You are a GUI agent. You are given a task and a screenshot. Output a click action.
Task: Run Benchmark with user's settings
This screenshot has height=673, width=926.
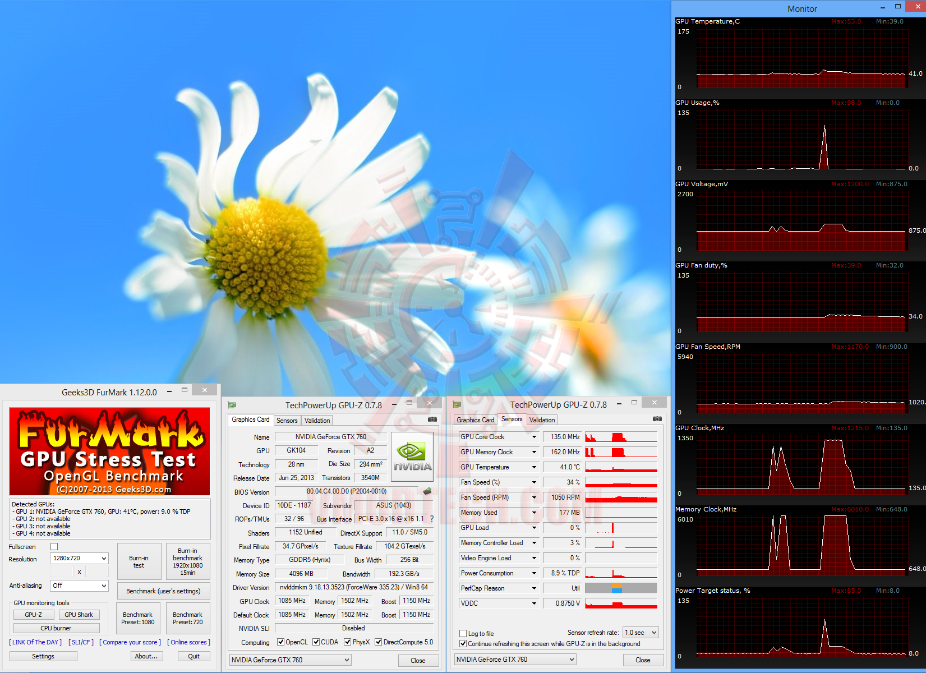[163, 591]
